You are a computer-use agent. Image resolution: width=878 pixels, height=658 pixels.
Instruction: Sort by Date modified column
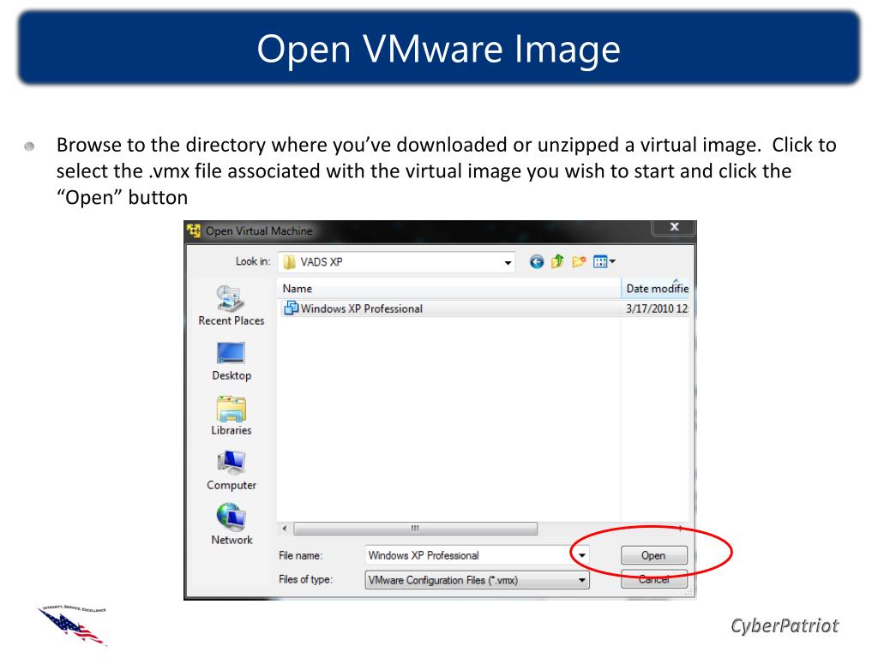point(656,289)
